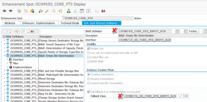
Task: Go back with the left arrow icon
Action: pyautogui.click(x=4, y=11)
